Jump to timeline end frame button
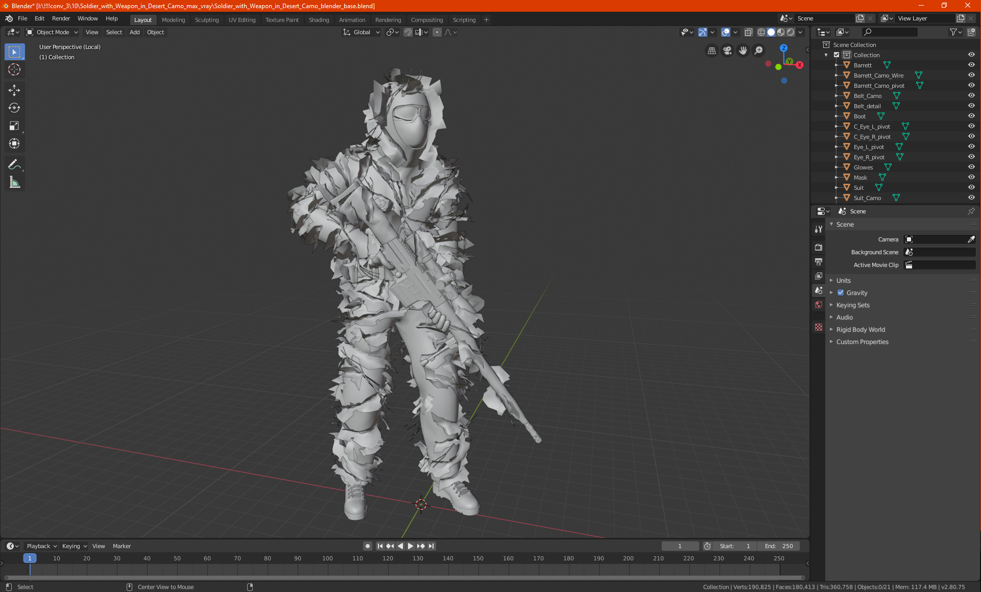 (x=432, y=546)
